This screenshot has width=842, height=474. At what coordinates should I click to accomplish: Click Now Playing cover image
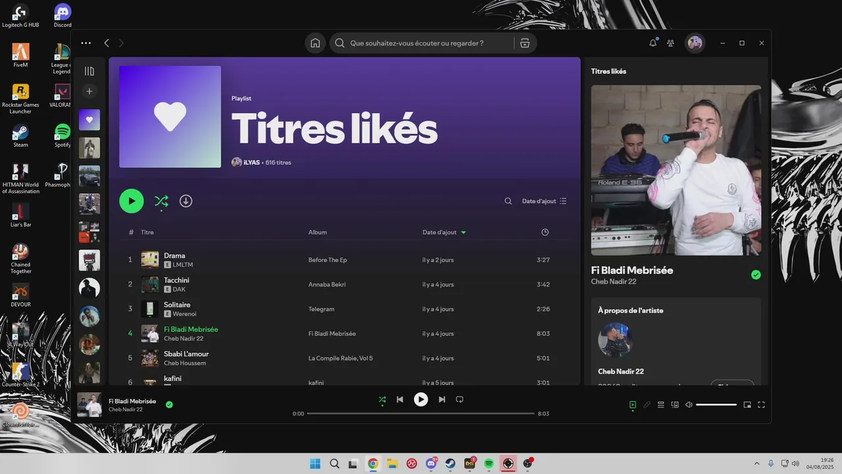coord(676,170)
